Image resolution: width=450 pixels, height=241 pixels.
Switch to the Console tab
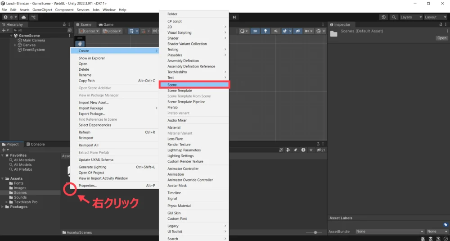pos(35,144)
